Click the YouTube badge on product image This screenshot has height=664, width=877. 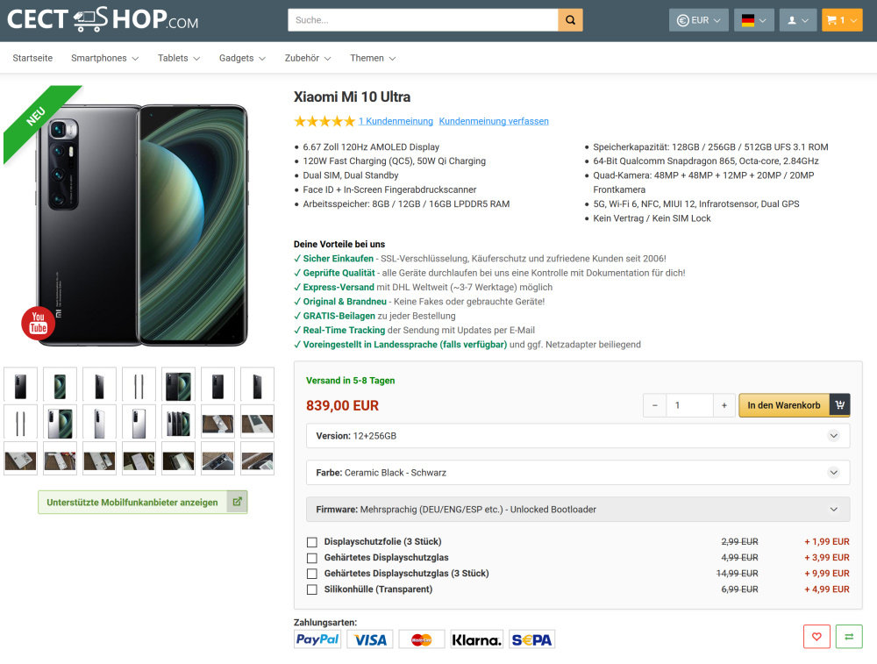[x=38, y=323]
